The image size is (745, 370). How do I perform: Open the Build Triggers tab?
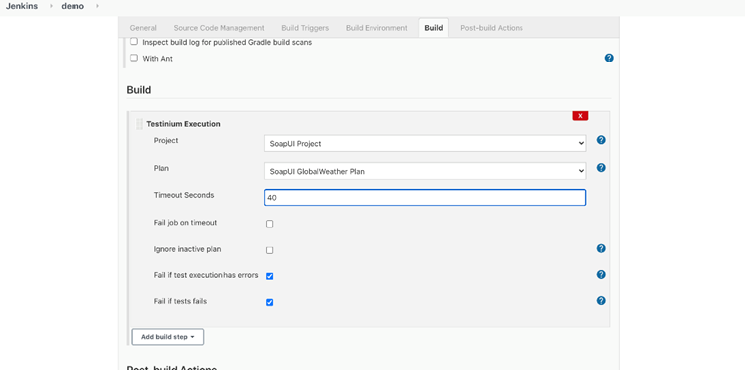tap(305, 28)
